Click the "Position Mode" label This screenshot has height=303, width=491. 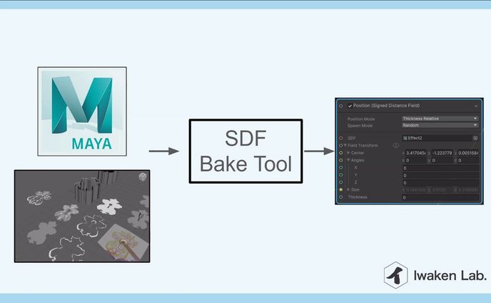point(361,119)
